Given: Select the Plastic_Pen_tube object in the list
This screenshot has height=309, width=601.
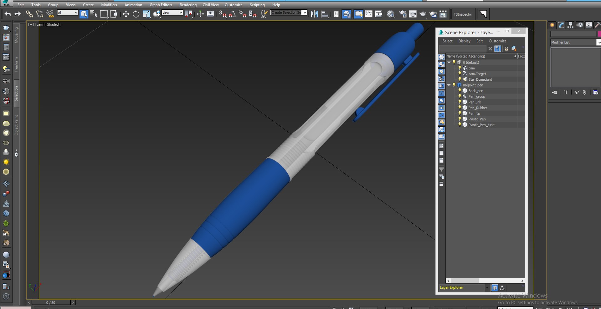Looking at the screenshot, I should (x=481, y=125).
